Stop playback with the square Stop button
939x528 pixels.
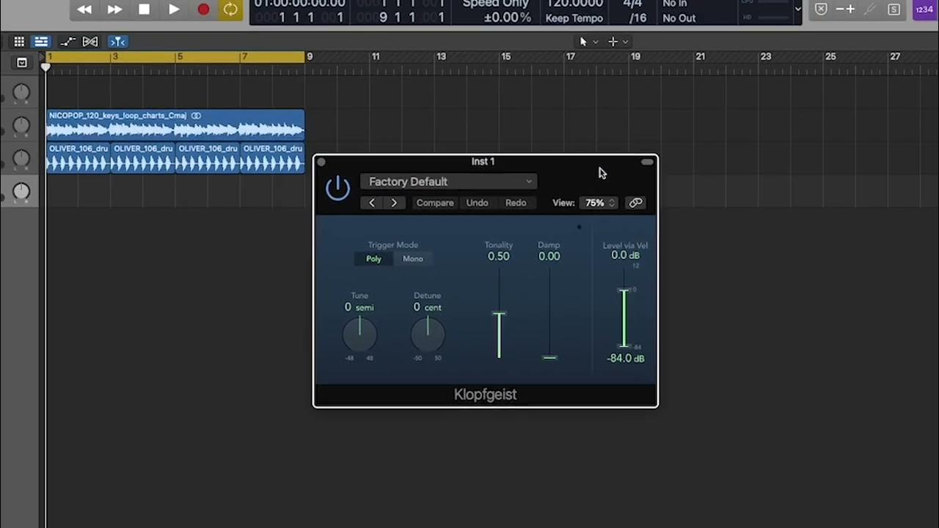pos(144,10)
